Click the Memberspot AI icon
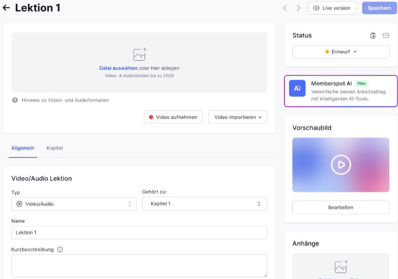 pos(297,88)
